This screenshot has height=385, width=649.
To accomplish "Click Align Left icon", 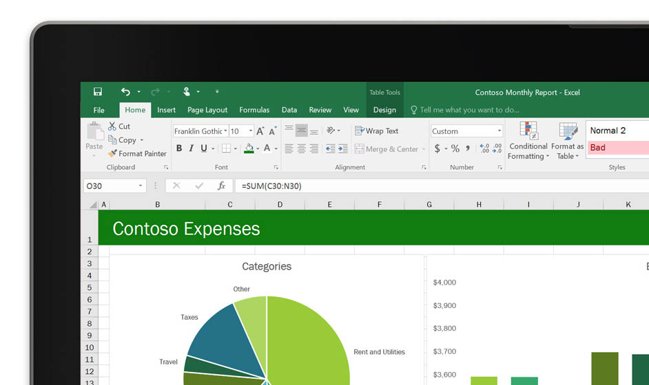I will coord(289,148).
